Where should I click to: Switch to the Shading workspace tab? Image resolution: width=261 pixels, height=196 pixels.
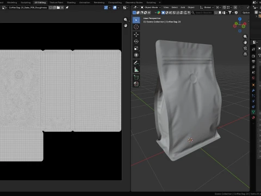(71, 3)
